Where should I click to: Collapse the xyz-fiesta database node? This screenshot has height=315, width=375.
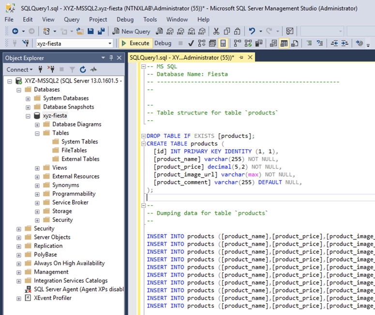point(28,116)
